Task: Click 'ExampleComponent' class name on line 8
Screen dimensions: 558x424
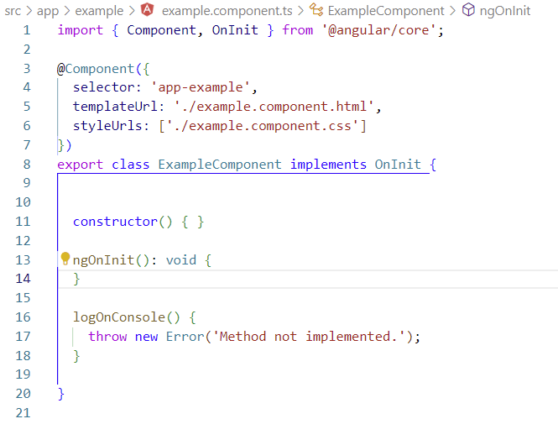Action: [x=220, y=165]
